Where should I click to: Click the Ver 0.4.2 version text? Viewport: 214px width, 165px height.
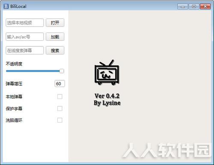(x=107, y=96)
